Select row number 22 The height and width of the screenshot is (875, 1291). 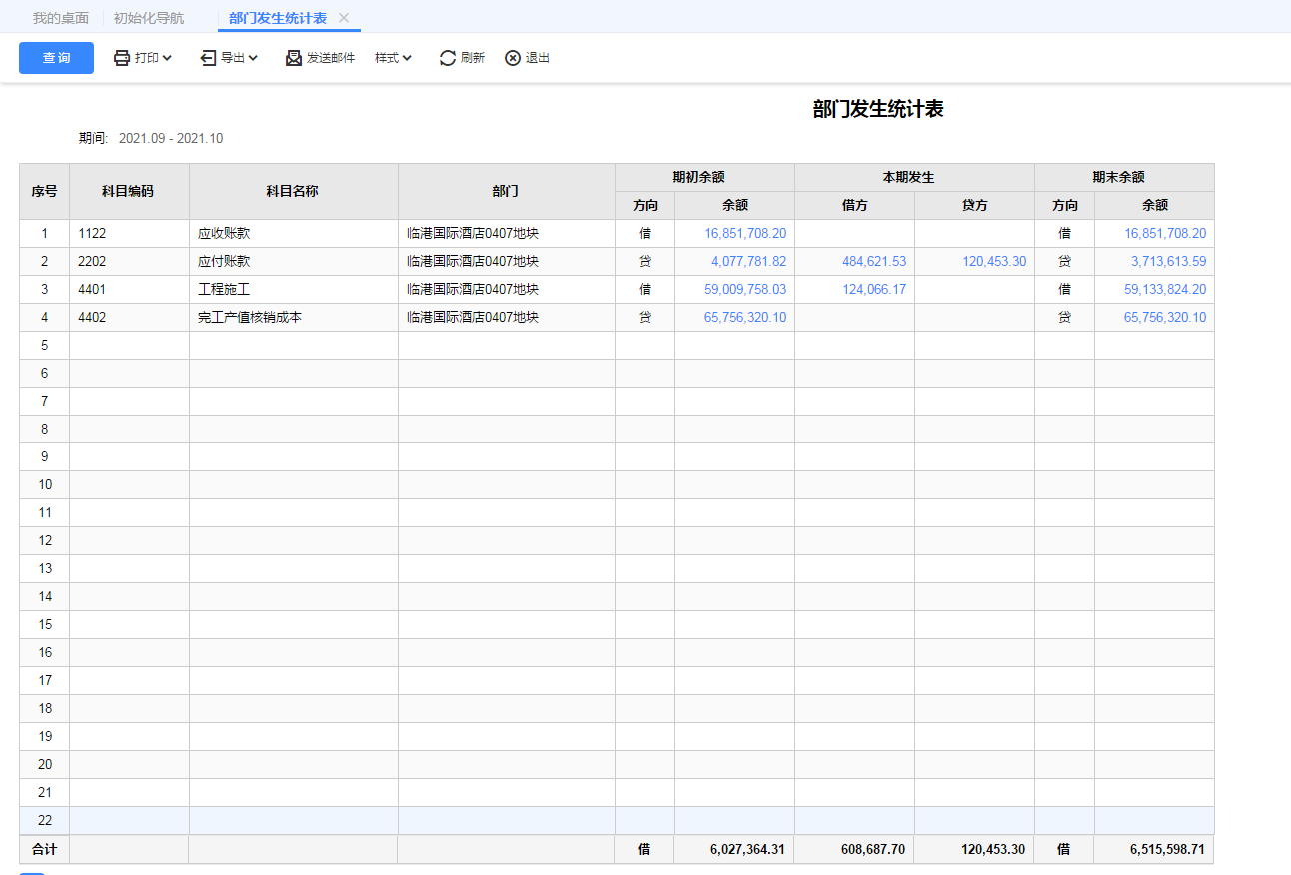click(44, 820)
